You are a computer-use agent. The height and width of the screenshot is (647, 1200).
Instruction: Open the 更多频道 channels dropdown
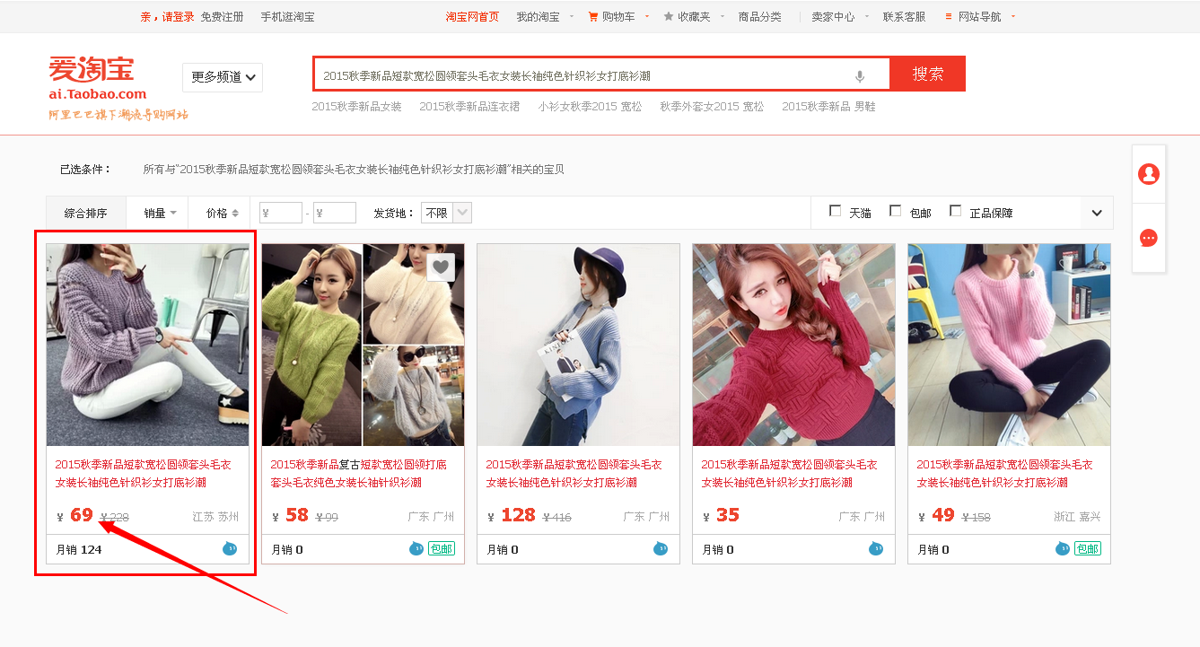tap(222, 77)
